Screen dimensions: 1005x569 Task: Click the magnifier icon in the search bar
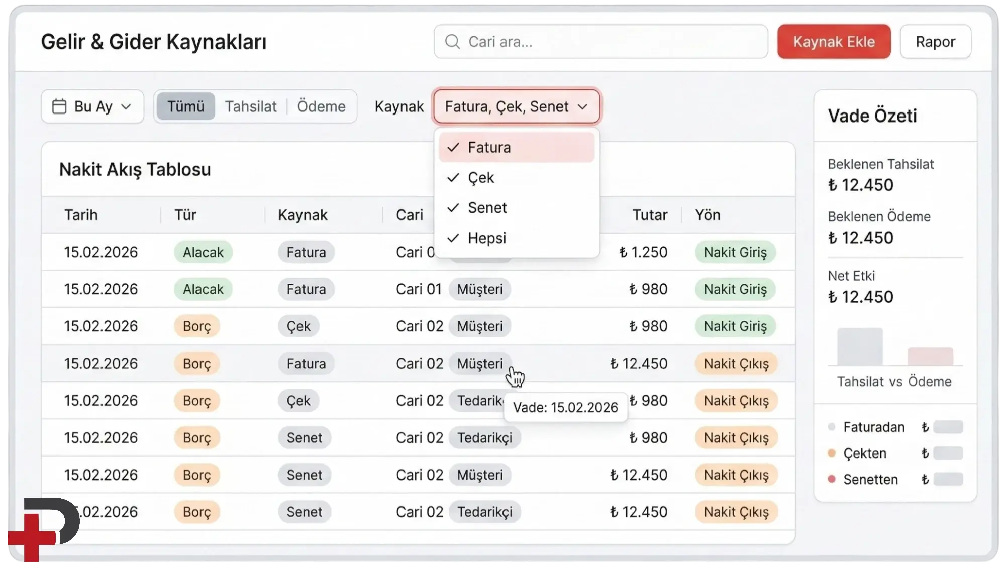[x=452, y=42]
